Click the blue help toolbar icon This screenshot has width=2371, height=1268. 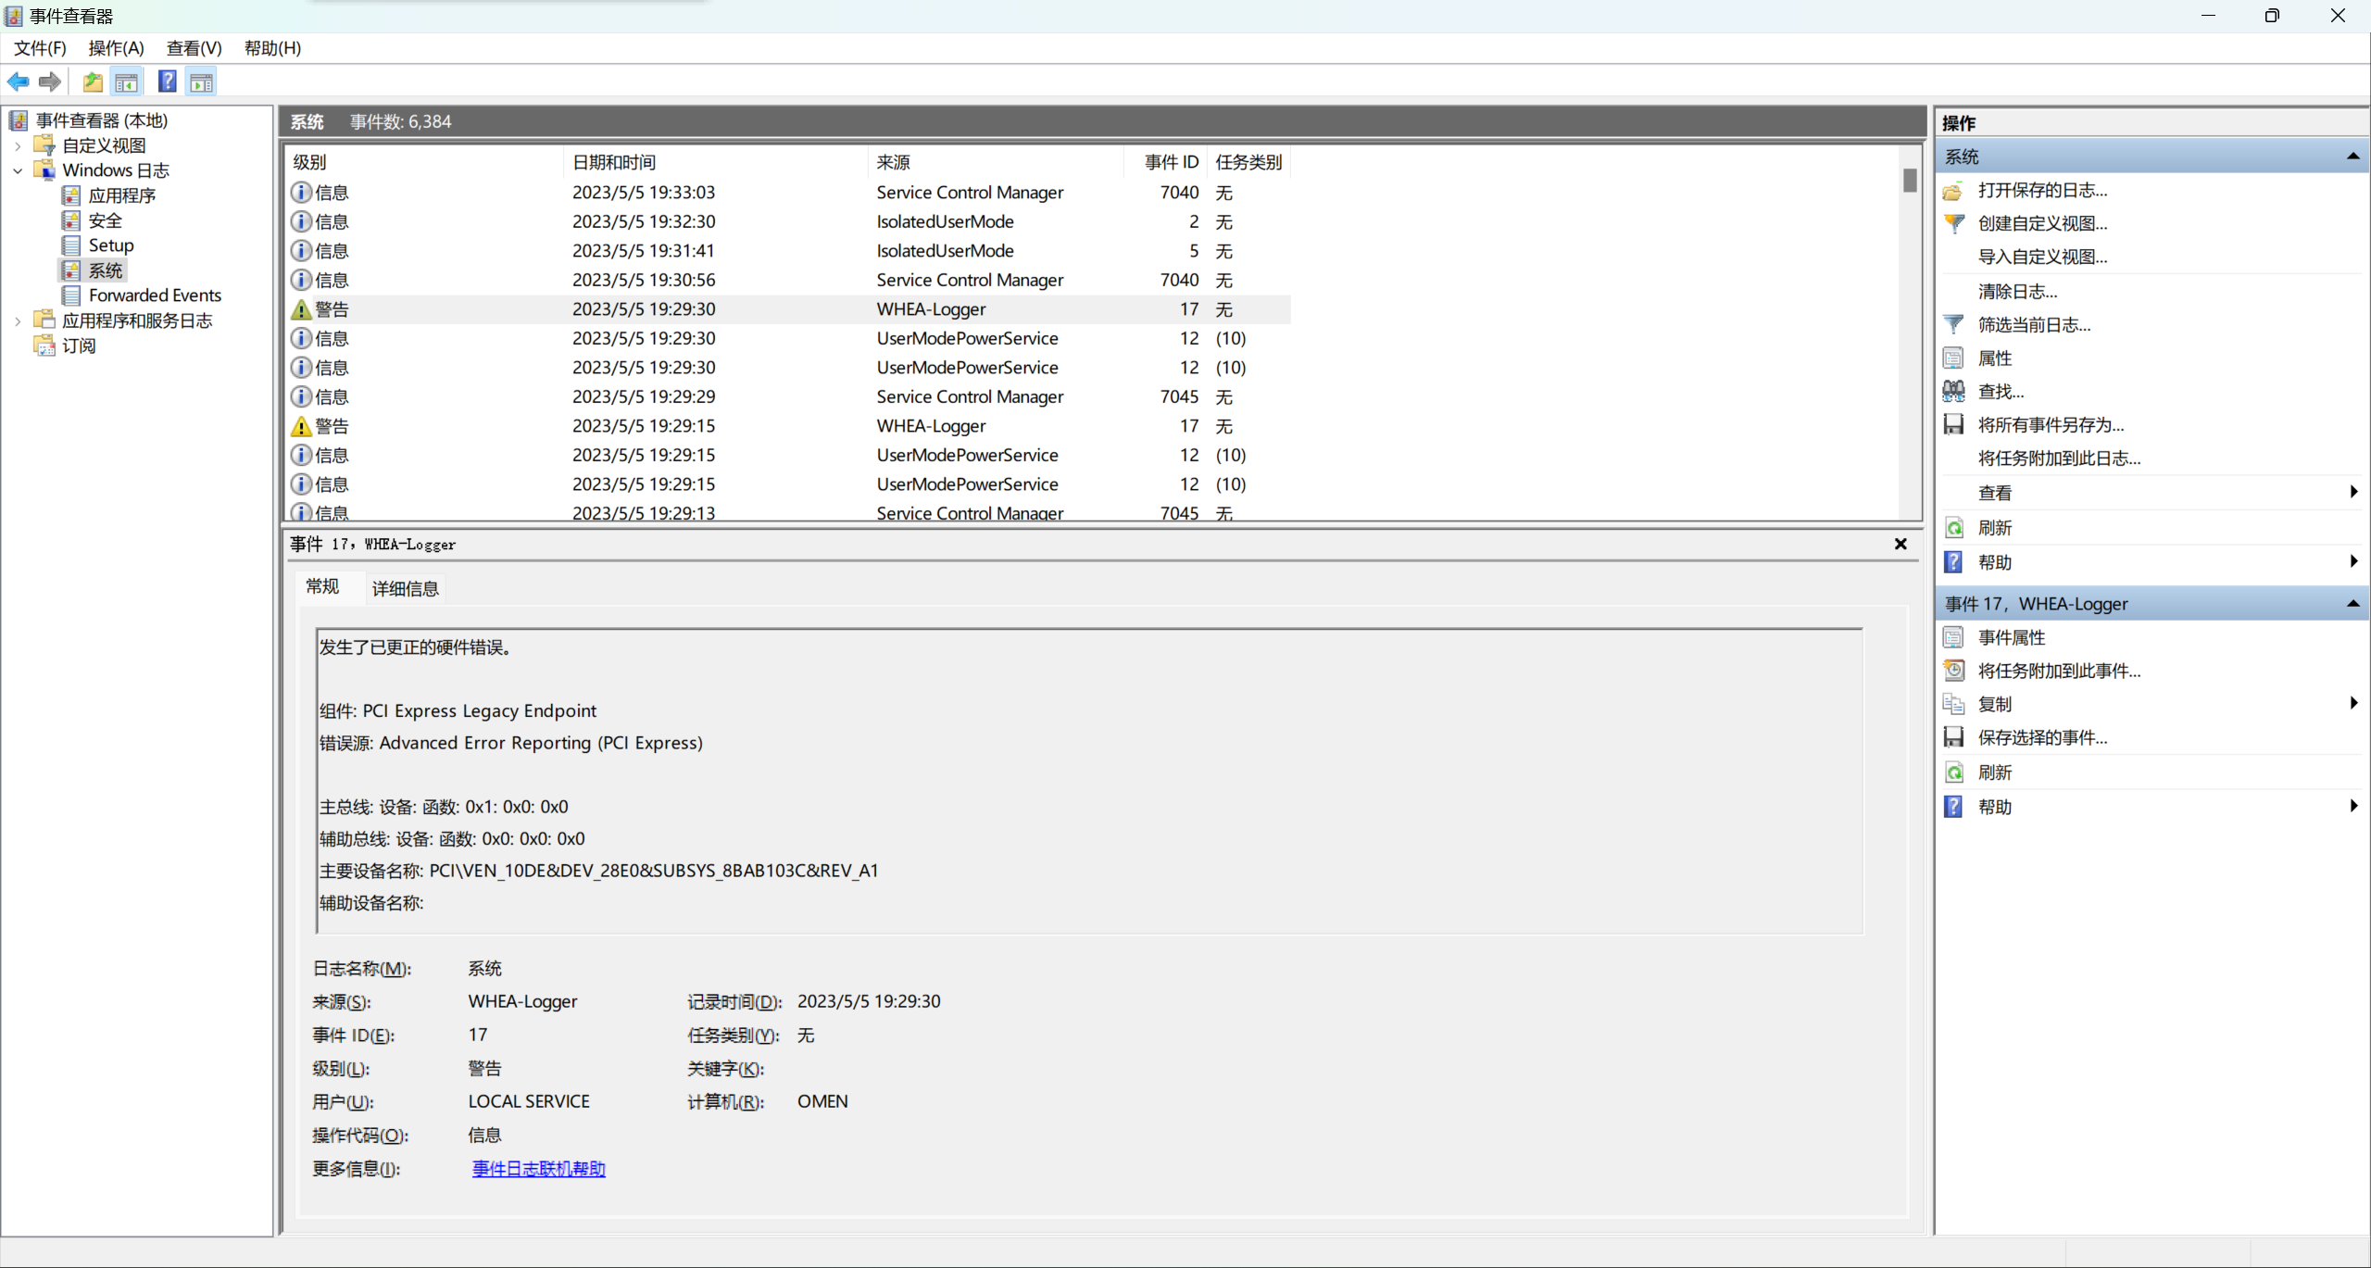click(168, 82)
